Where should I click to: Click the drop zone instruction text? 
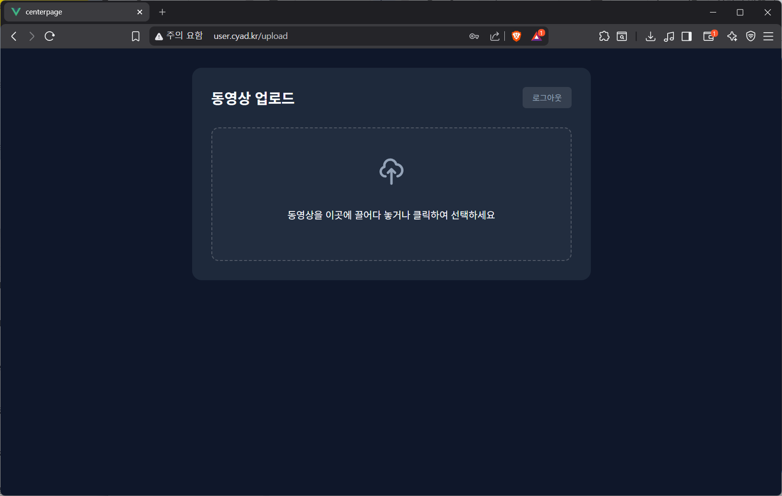click(391, 215)
